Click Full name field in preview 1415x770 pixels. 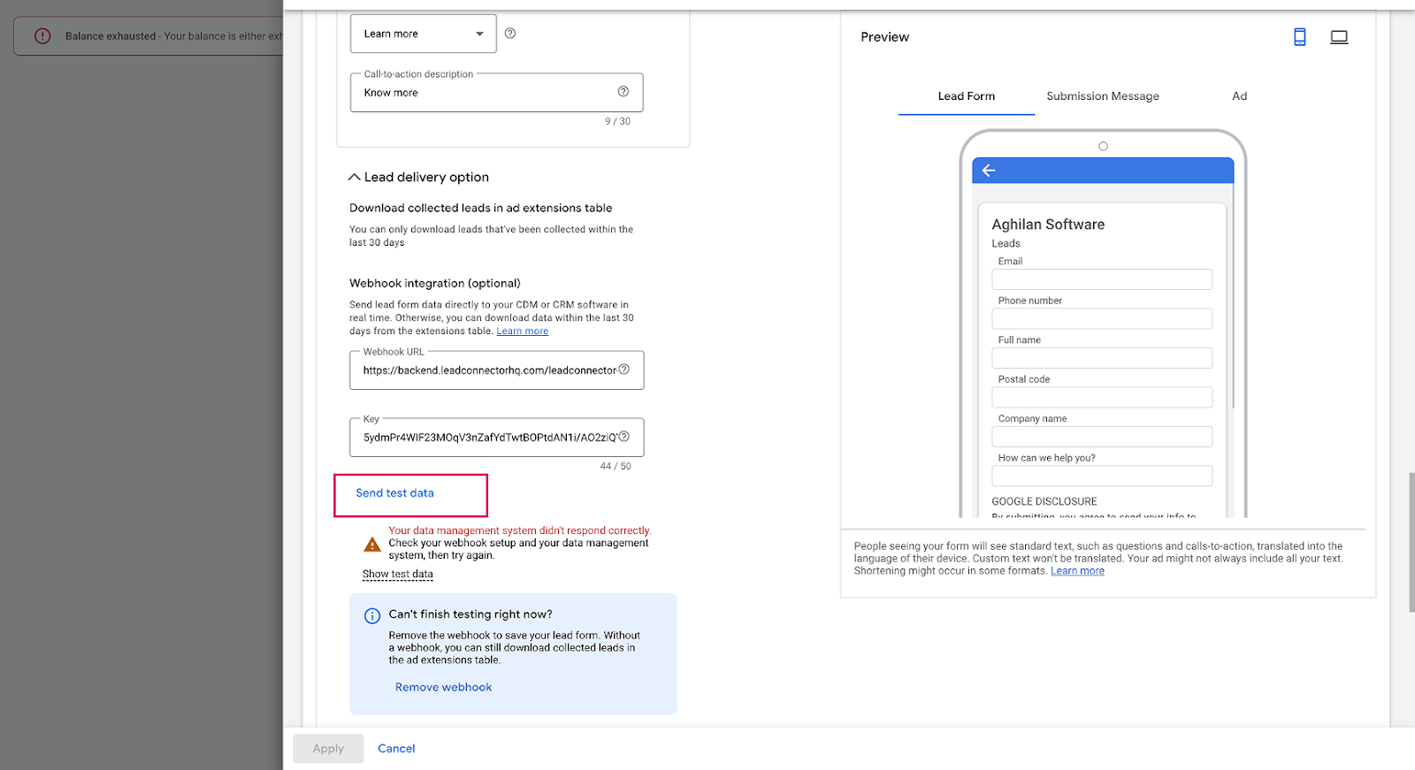pos(1102,358)
